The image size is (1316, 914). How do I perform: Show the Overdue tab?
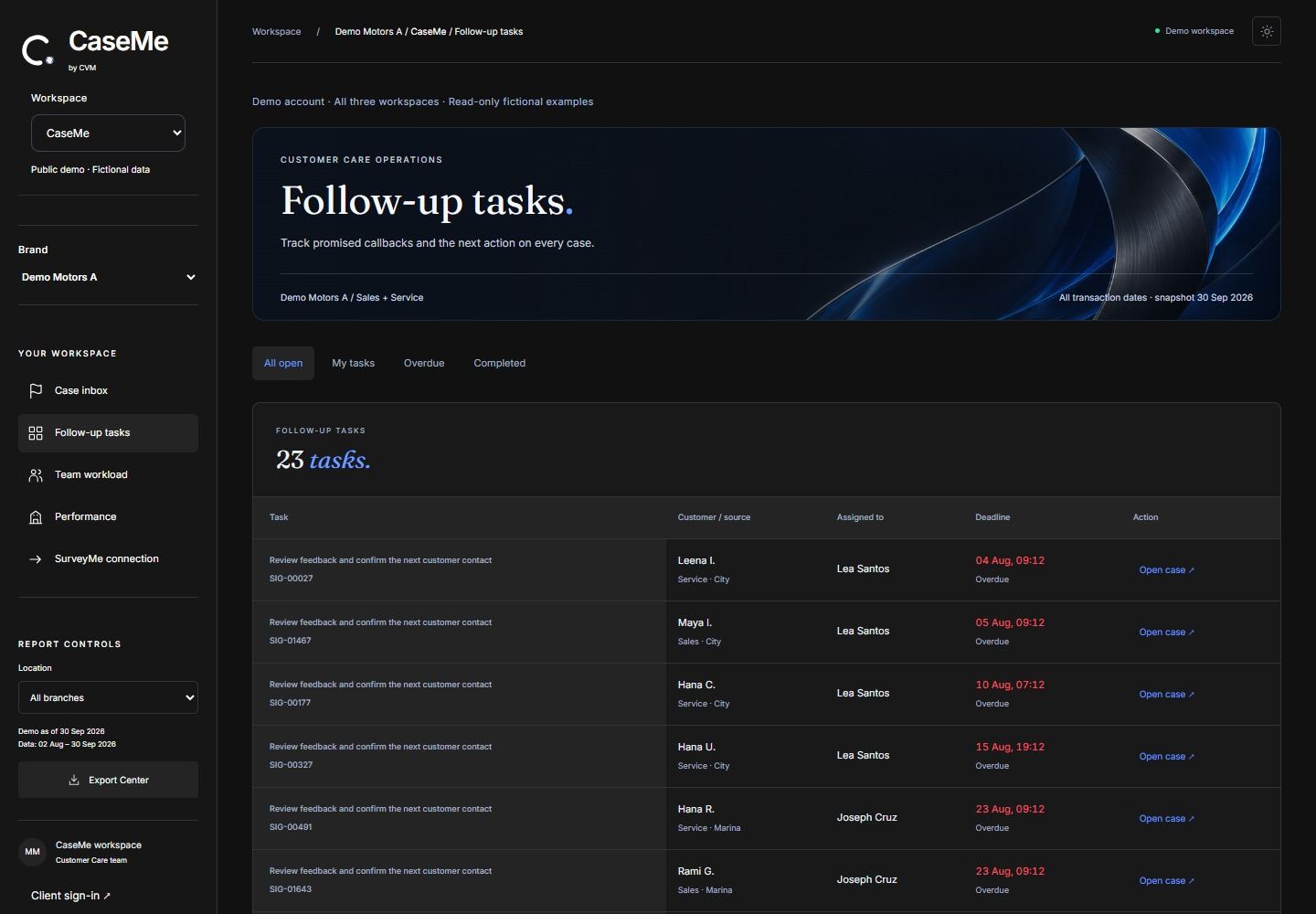click(424, 363)
